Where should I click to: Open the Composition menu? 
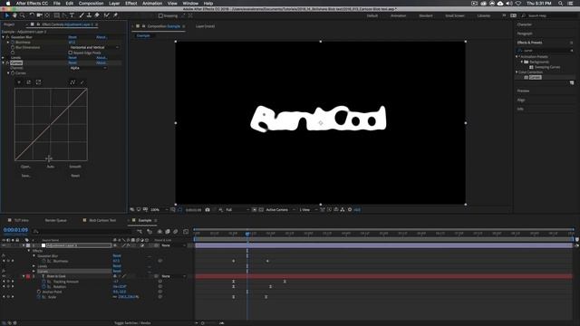(x=91, y=4)
